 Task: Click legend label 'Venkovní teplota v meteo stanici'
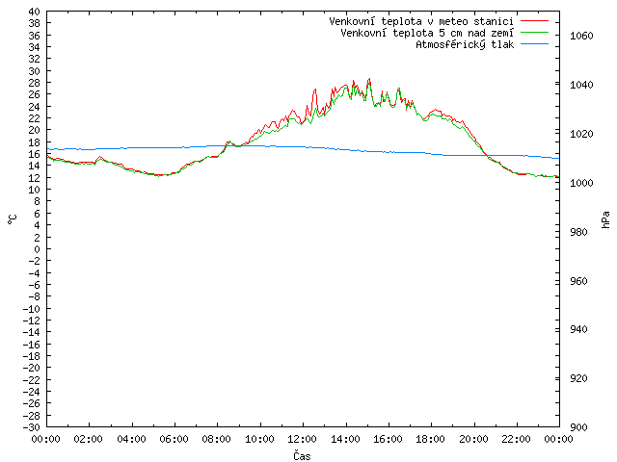421,21
